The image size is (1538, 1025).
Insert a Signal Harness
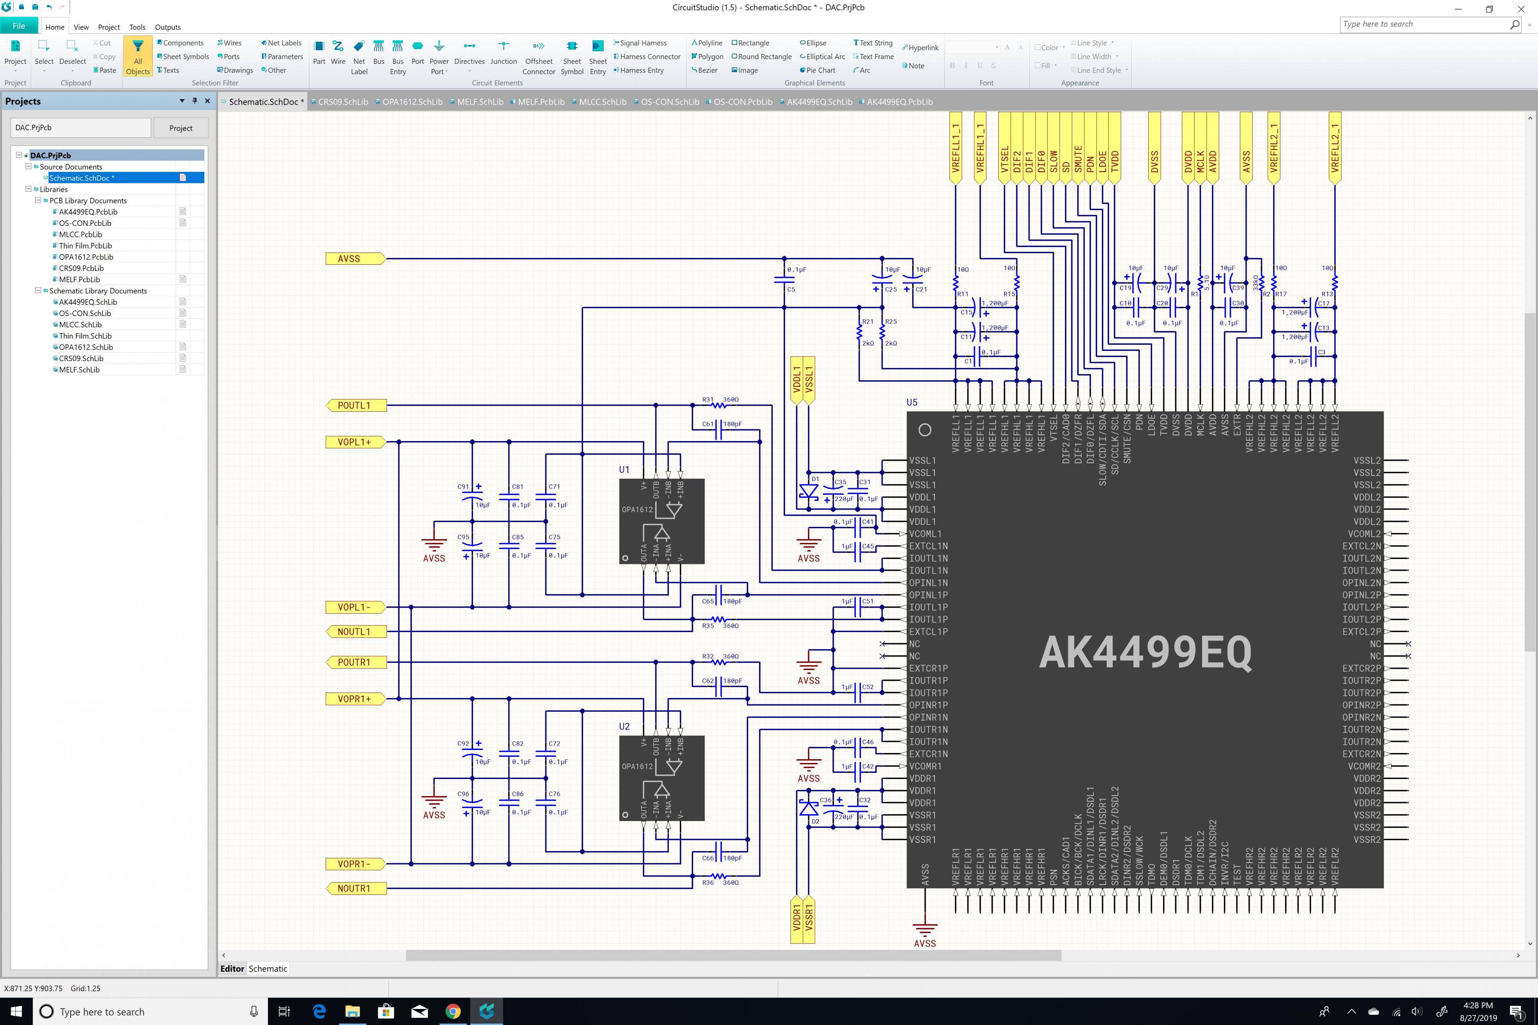pos(640,43)
